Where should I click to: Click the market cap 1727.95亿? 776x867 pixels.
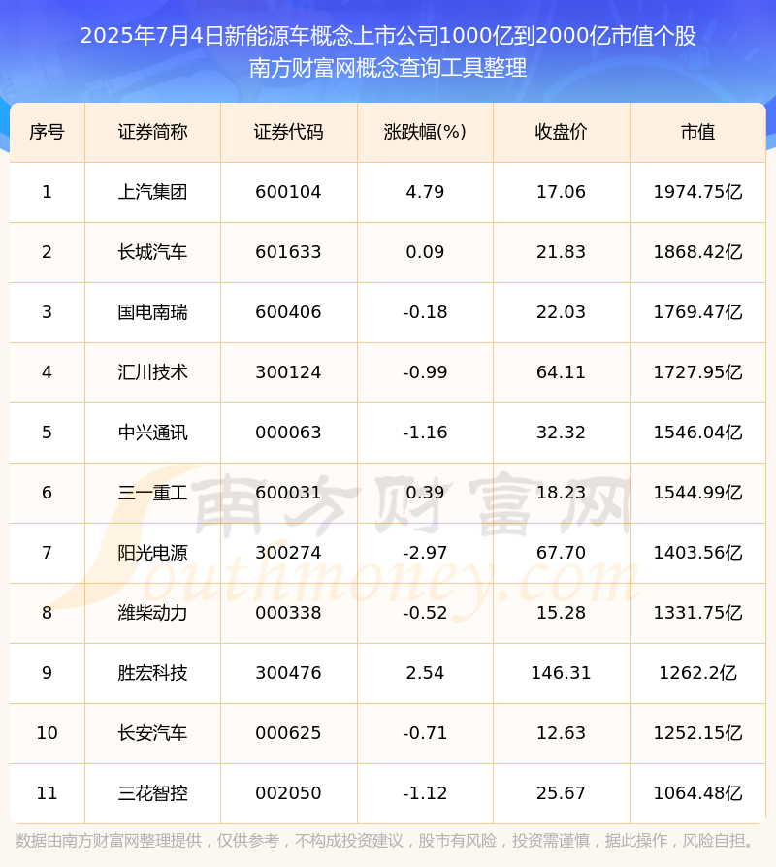[x=698, y=372]
